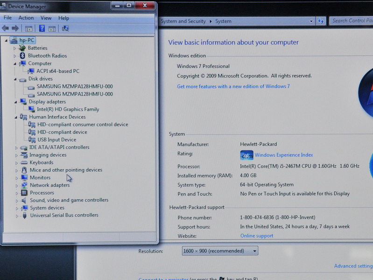373x280 pixels.
Task: Click the Mice and pointing devices icon
Action: (24, 170)
